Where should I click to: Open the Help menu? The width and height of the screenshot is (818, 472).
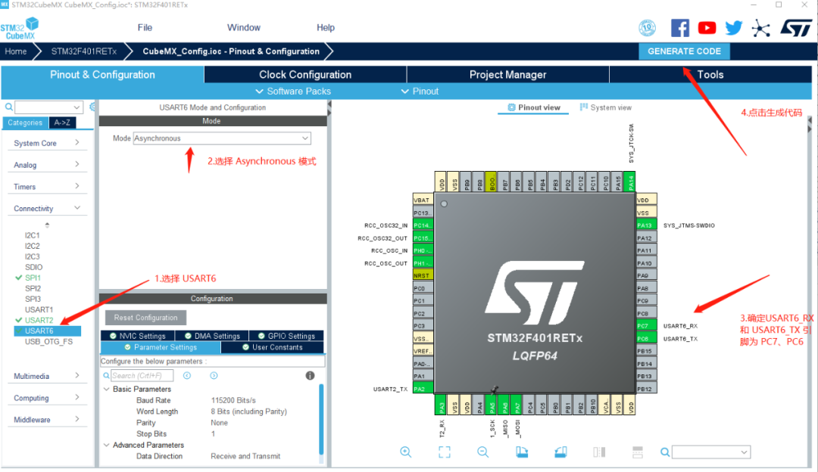coord(326,28)
